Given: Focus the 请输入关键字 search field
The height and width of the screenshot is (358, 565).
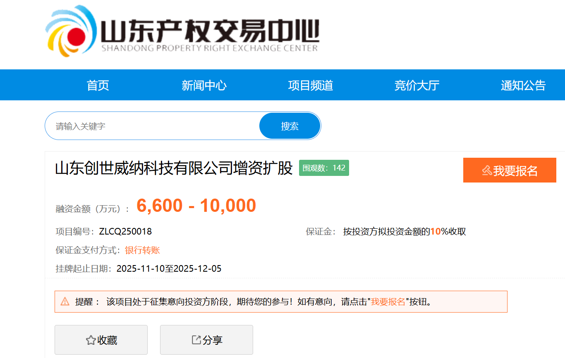Looking at the screenshot, I should point(153,126).
